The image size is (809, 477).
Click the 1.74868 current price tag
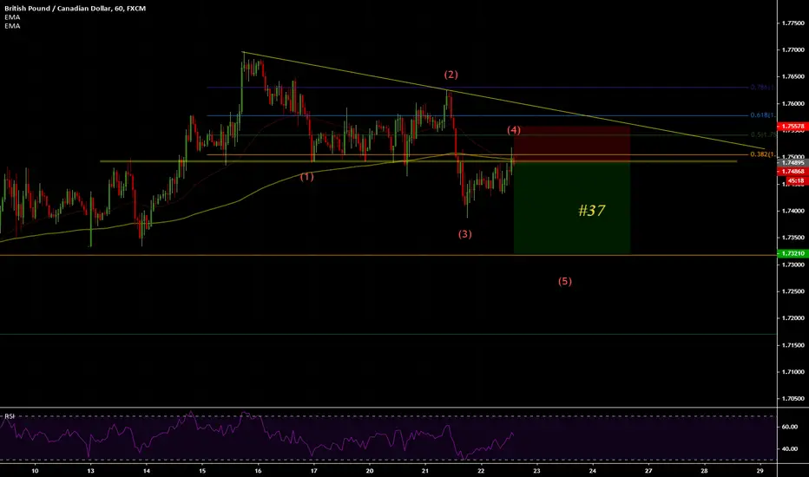[793, 172]
